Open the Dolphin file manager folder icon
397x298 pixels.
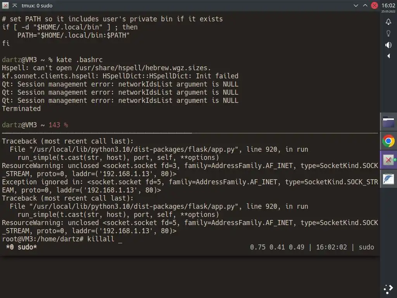tap(388, 122)
